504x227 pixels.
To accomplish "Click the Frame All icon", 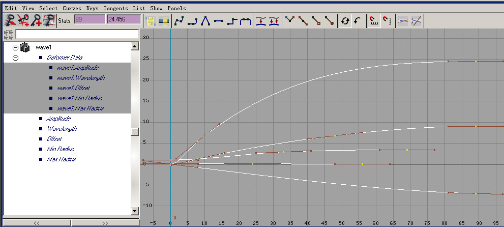I will pos(150,21).
